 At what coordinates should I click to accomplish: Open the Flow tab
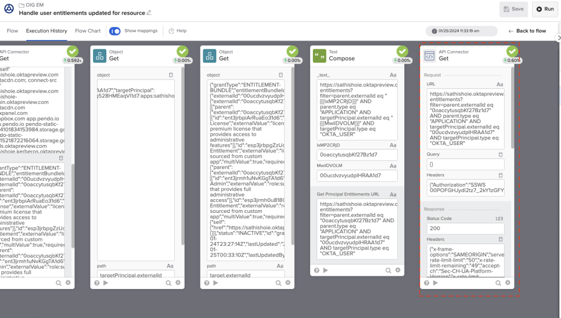point(12,31)
